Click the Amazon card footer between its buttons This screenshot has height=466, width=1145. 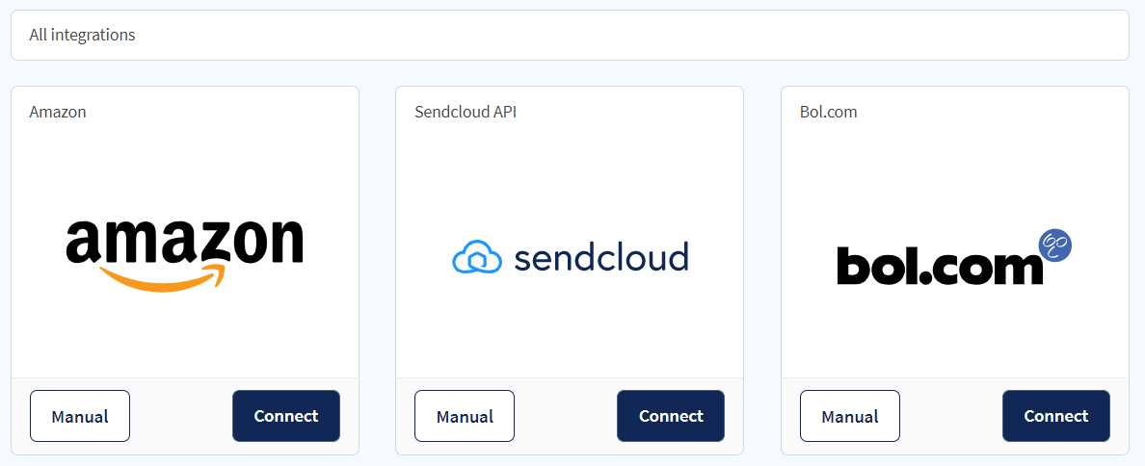pyautogui.click(x=181, y=416)
